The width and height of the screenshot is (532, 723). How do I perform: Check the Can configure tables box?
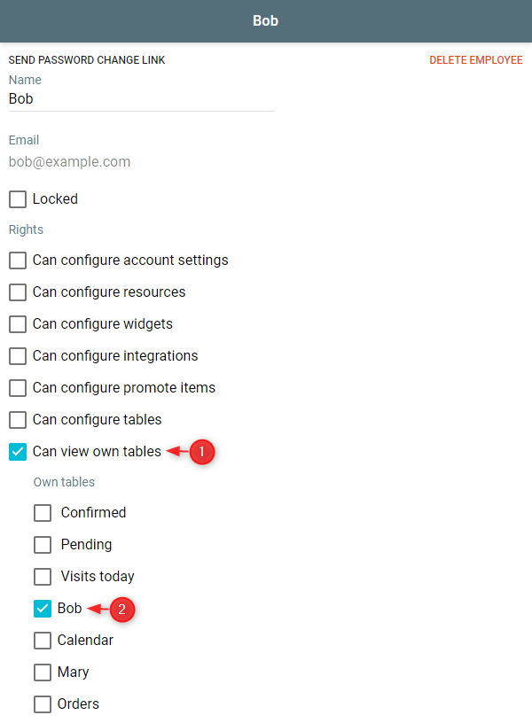[18, 420]
